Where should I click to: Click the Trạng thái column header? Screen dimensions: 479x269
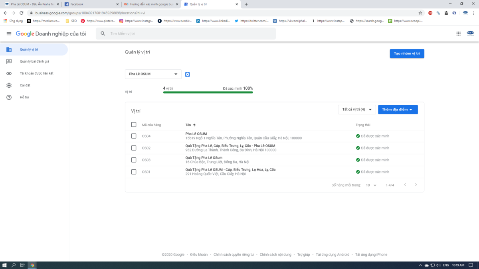click(x=363, y=125)
